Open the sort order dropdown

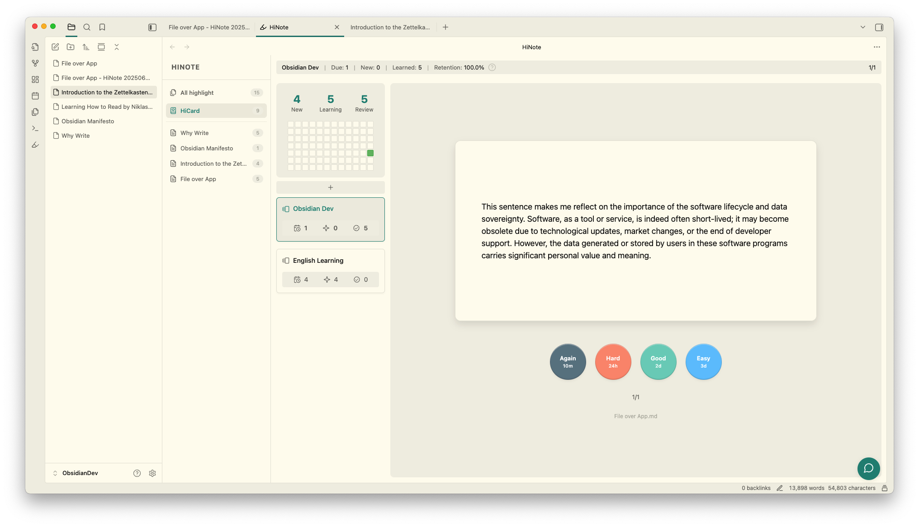tap(86, 47)
